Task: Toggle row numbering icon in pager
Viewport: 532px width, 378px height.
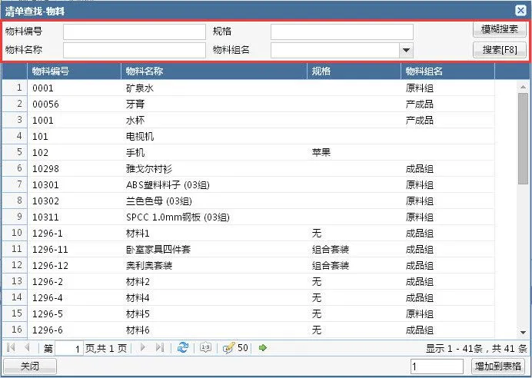Action: (205, 347)
